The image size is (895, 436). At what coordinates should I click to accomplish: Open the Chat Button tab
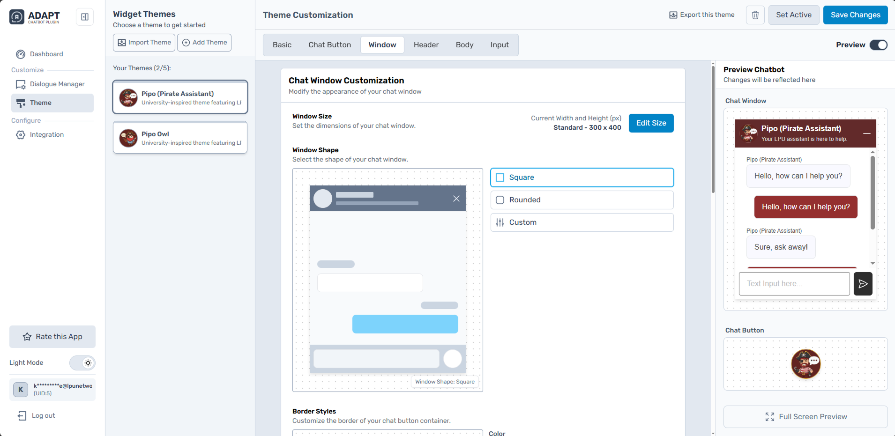(x=329, y=45)
